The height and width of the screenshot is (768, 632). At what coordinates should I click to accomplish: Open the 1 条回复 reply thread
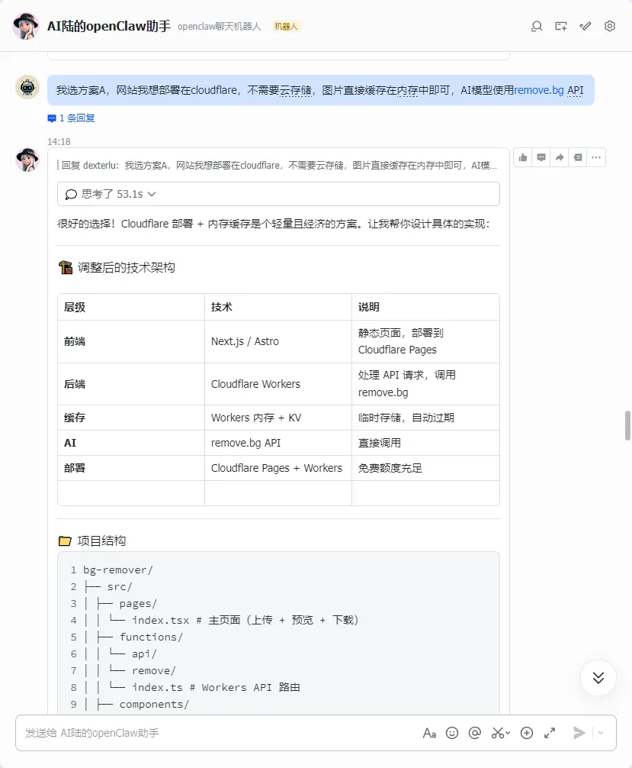72,118
